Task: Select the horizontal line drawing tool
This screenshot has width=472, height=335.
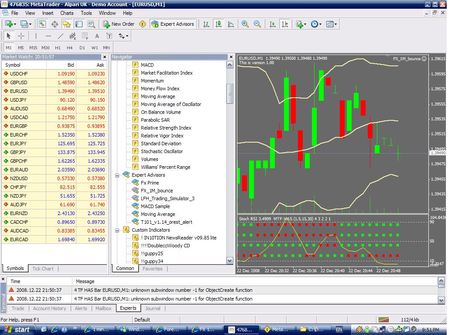Action: click(x=48, y=36)
